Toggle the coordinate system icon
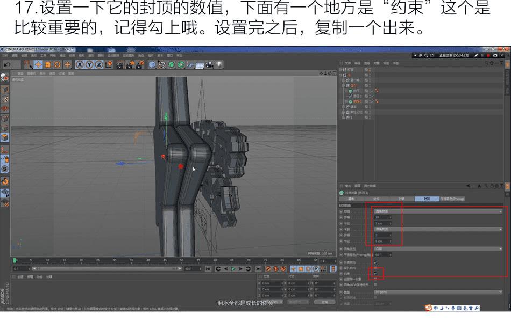Screen dimensions: 511x322 (x=109, y=65)
